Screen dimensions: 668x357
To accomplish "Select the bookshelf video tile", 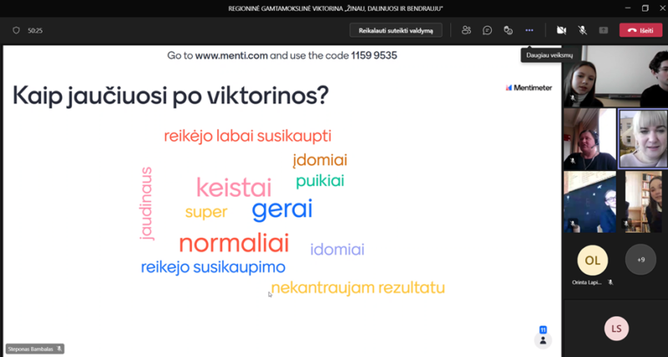I will [x=643, y=202].
